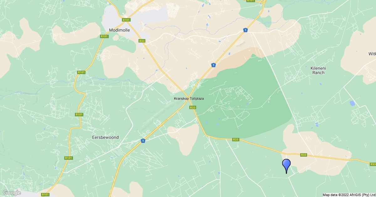Select the R101 shield southwest of Eersbewoond
Image resolution: width=376 pixels, height=197 pixels.
(x=69, y=158)
